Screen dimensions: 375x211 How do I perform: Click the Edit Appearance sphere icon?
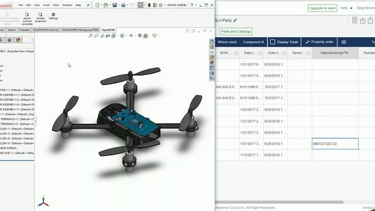coord(140,36)
